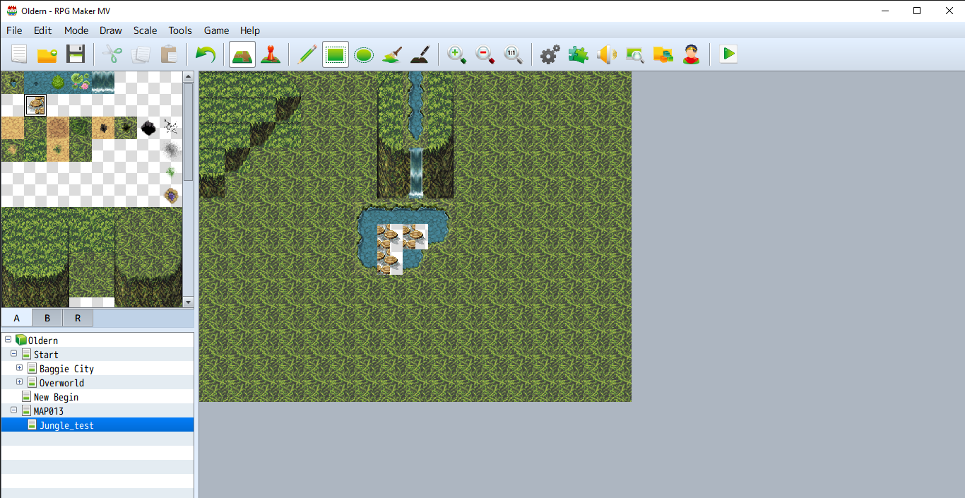The width and height of the screenshot is (965, 498).
Task: Open the Draw menu
Action: (x=111, y=30)
